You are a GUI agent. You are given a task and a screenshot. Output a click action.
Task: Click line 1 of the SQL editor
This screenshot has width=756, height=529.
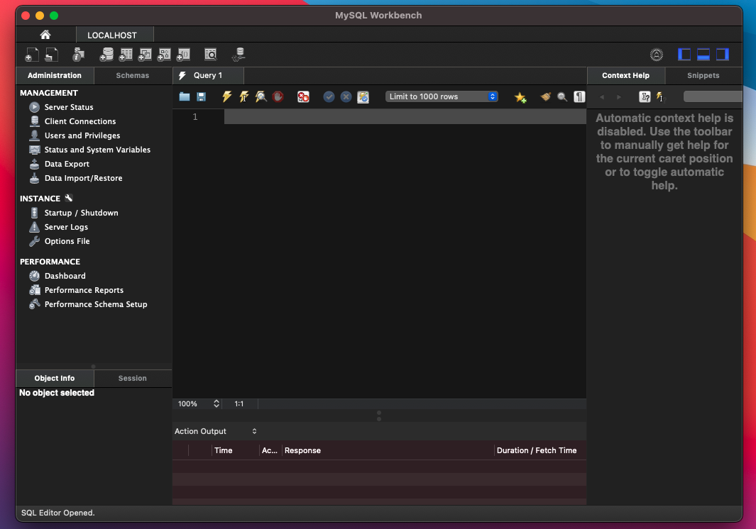coord(405,116)
